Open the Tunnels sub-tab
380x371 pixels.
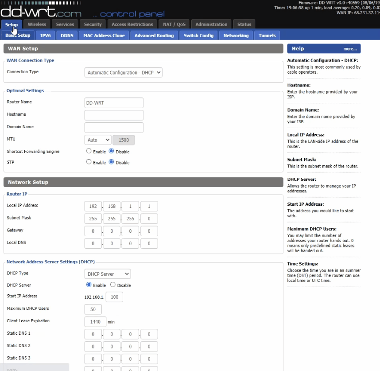tap(267, 35)
